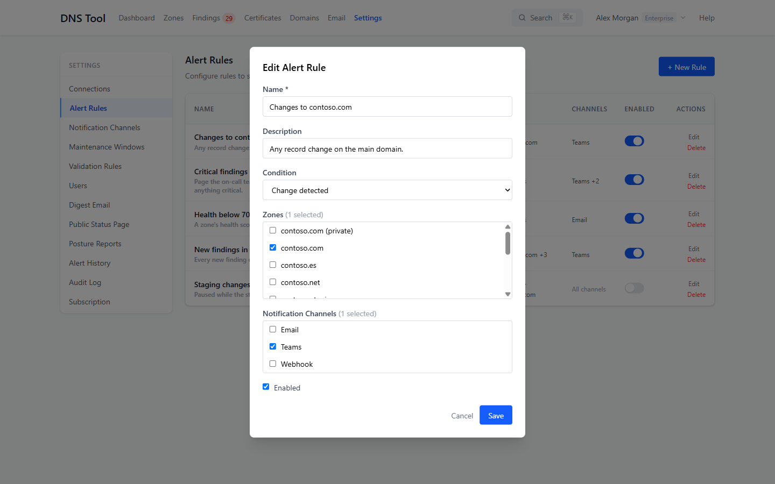
Task: Disable the New findings rule toggle
Action: (635, 253)
